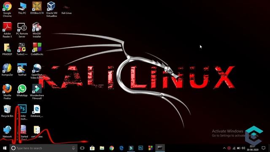Viewport: 270px width, 152px height.
Task: Switch to Filmora in the taskbar
Action: [x=131, y=148]
